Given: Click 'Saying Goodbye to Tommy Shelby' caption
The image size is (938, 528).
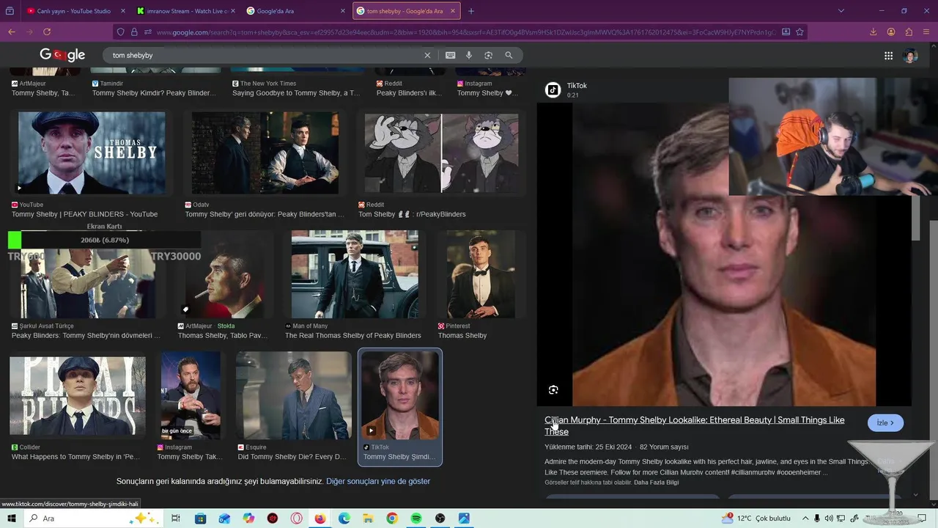Looking at the screenshot, I should (296, 93).
